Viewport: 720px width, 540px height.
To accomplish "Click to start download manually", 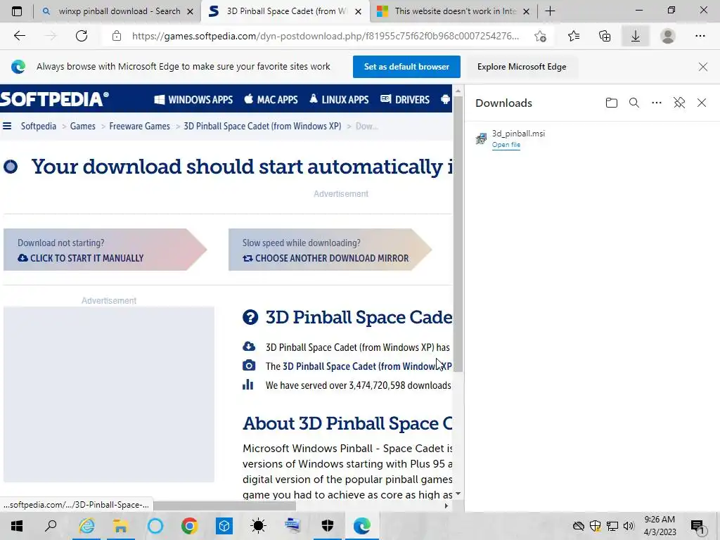I will click(105, 250).
